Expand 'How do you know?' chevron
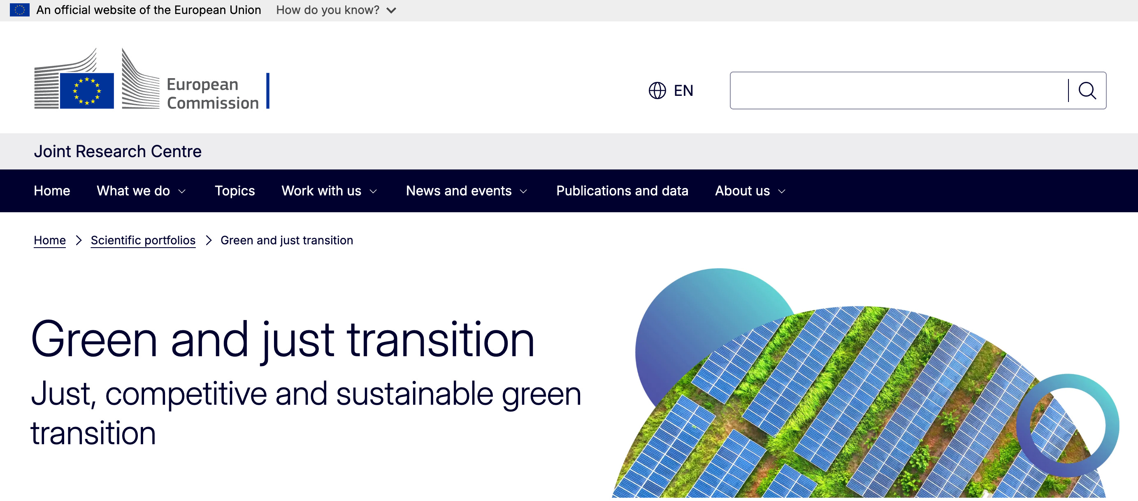Viewport: 1138px width, 501px height. point(391,10)
